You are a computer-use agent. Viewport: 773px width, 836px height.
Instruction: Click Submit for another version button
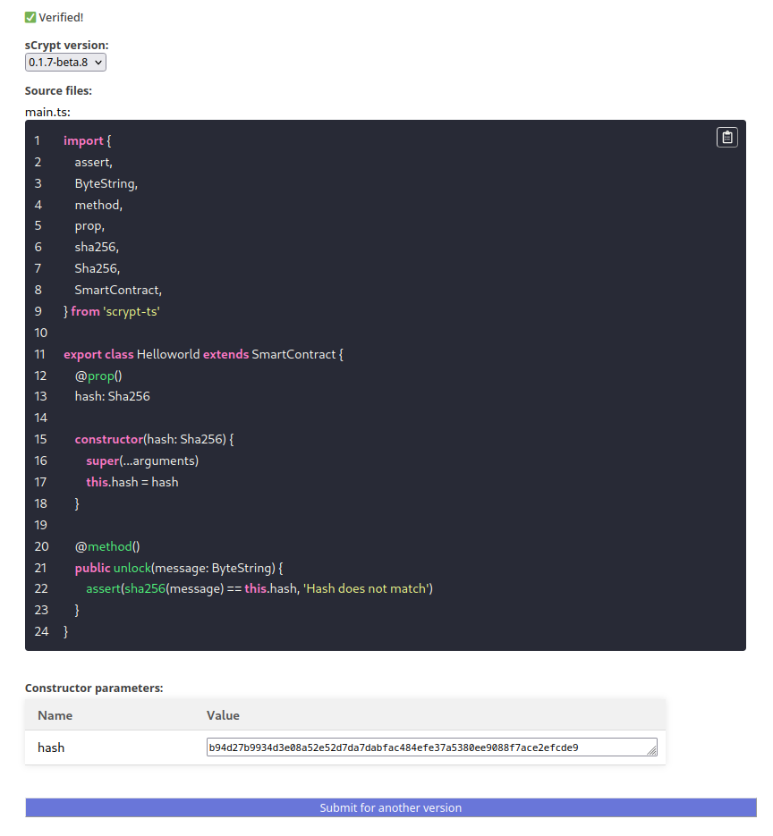tap(391, 807)
